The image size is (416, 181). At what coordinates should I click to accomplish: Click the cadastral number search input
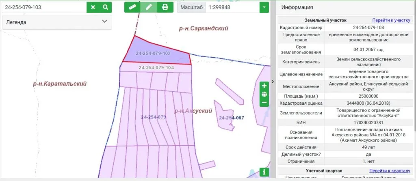click(45, 7)
